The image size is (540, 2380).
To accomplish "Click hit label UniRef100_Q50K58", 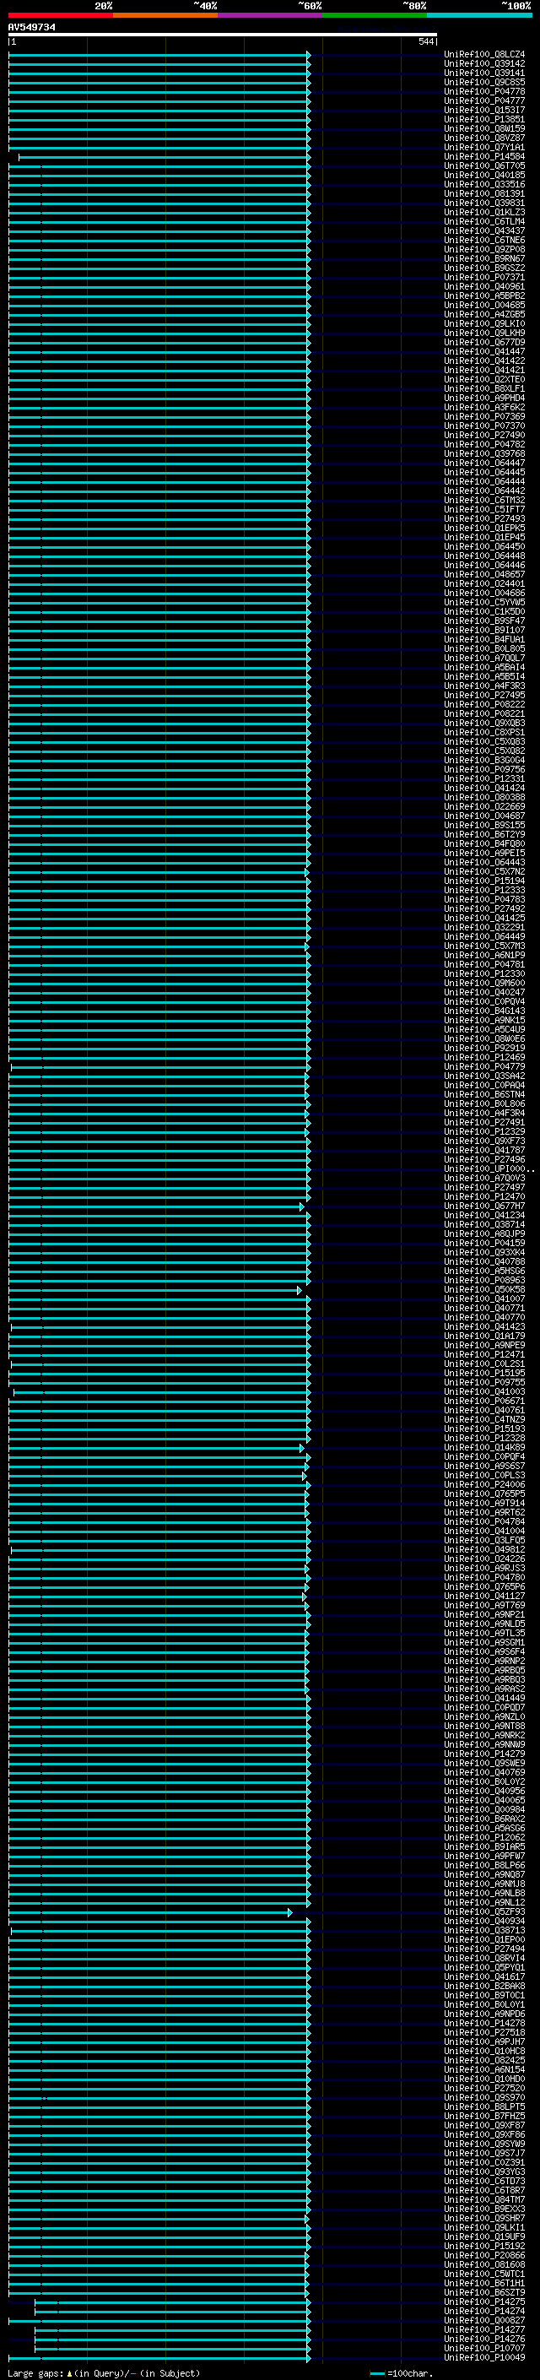I will click(x=484, y=1290).
